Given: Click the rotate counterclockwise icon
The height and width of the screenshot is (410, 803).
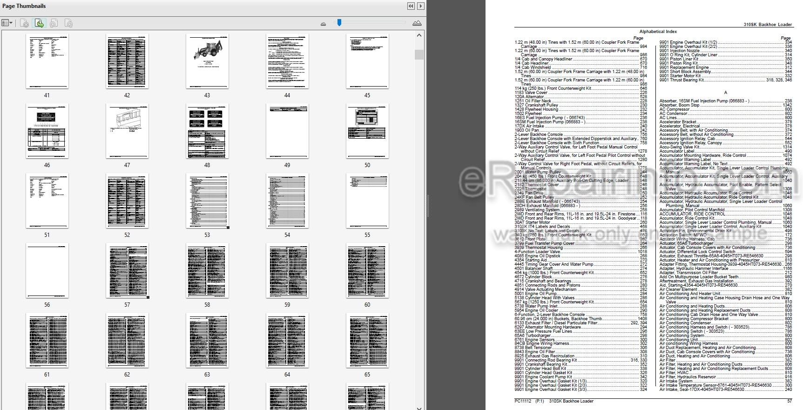Looking at the screenshot, I should pos(54,23).
